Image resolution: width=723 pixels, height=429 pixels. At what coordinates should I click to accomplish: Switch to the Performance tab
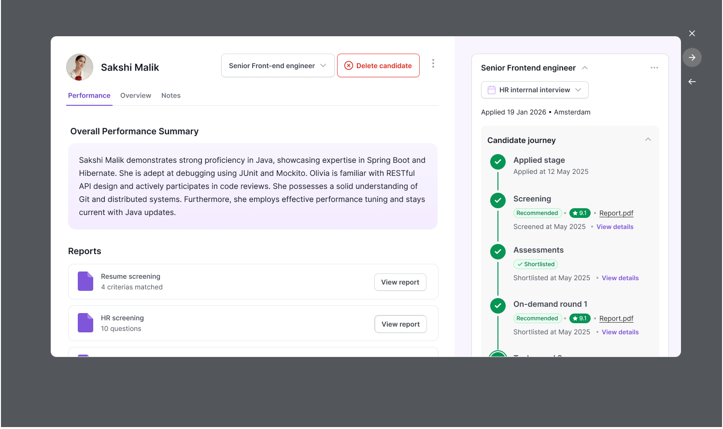click(x=89, y=96)
